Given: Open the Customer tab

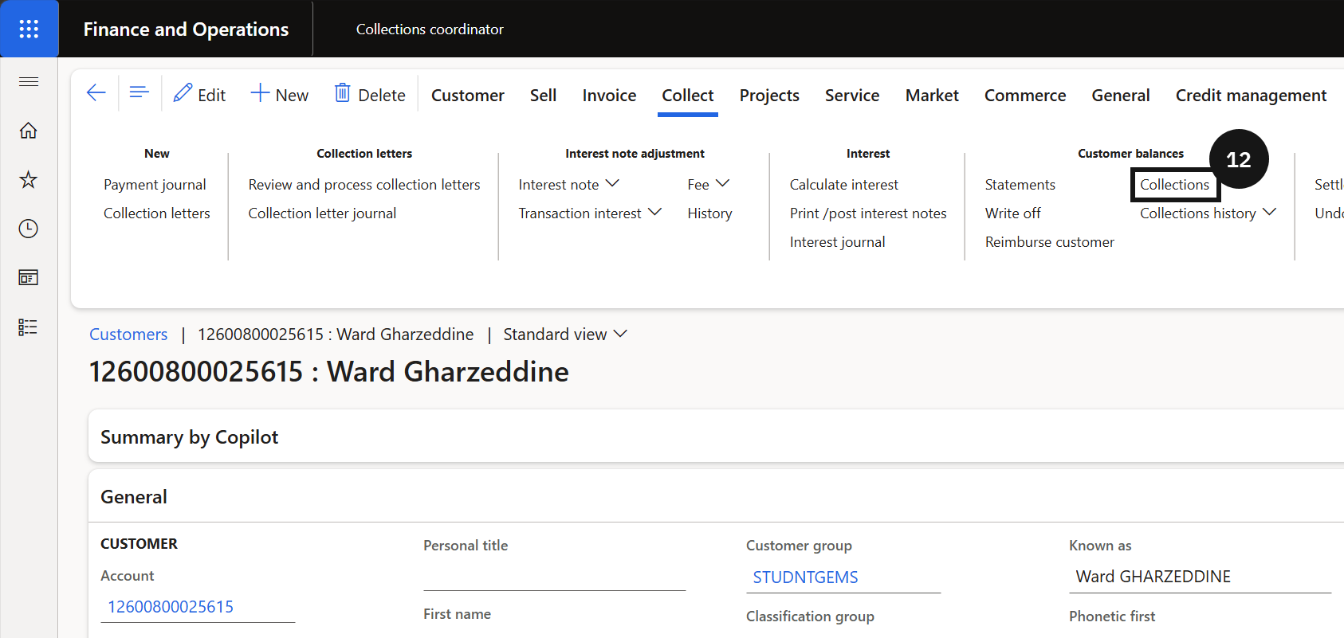Looking at the screenshot, I should point(468,96).
